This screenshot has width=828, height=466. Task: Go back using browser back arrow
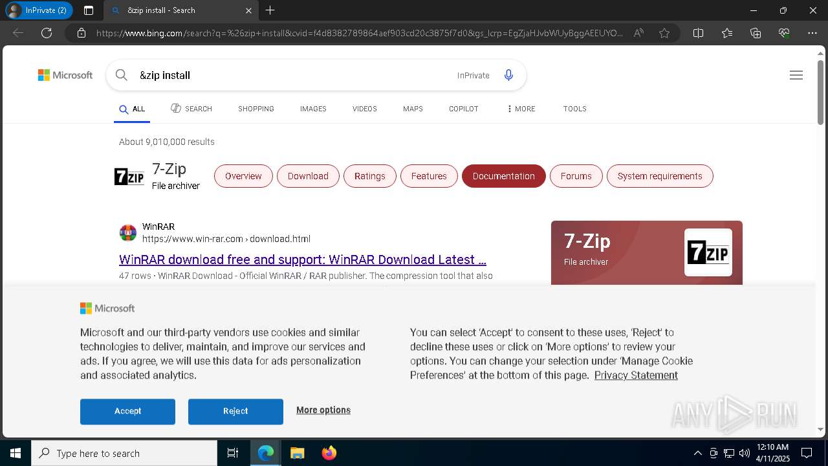18,33
